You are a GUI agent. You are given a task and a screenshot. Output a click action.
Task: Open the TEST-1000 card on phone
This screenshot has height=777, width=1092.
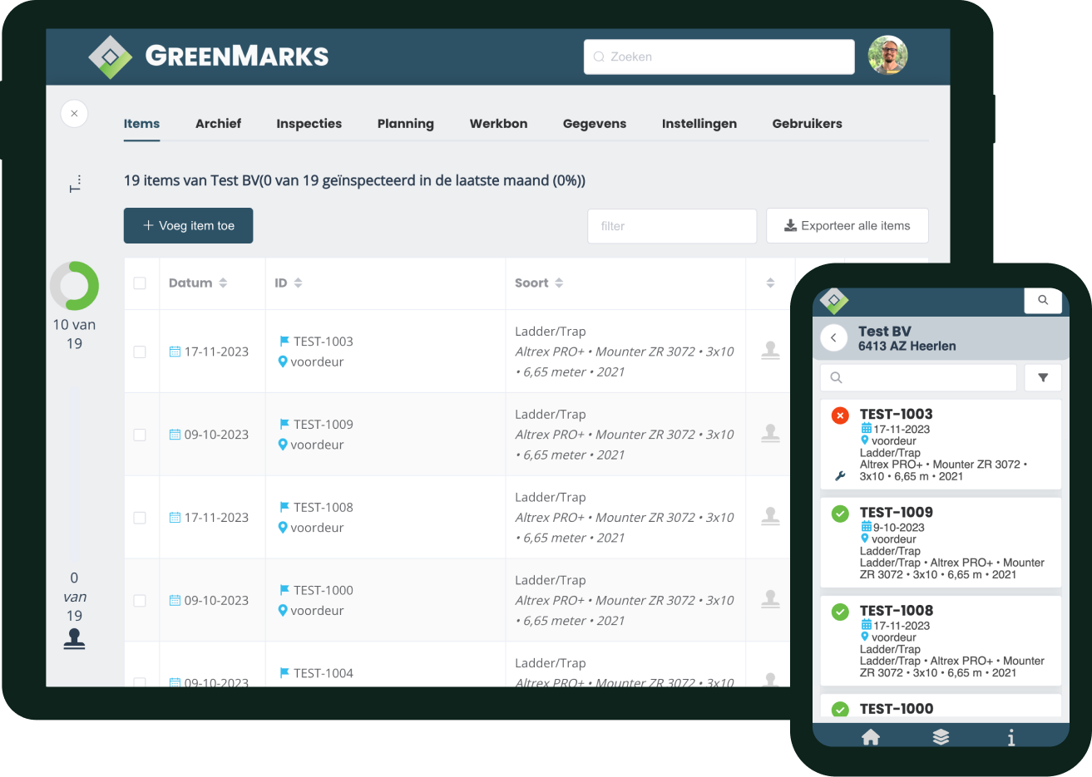[x=941, y=706]
